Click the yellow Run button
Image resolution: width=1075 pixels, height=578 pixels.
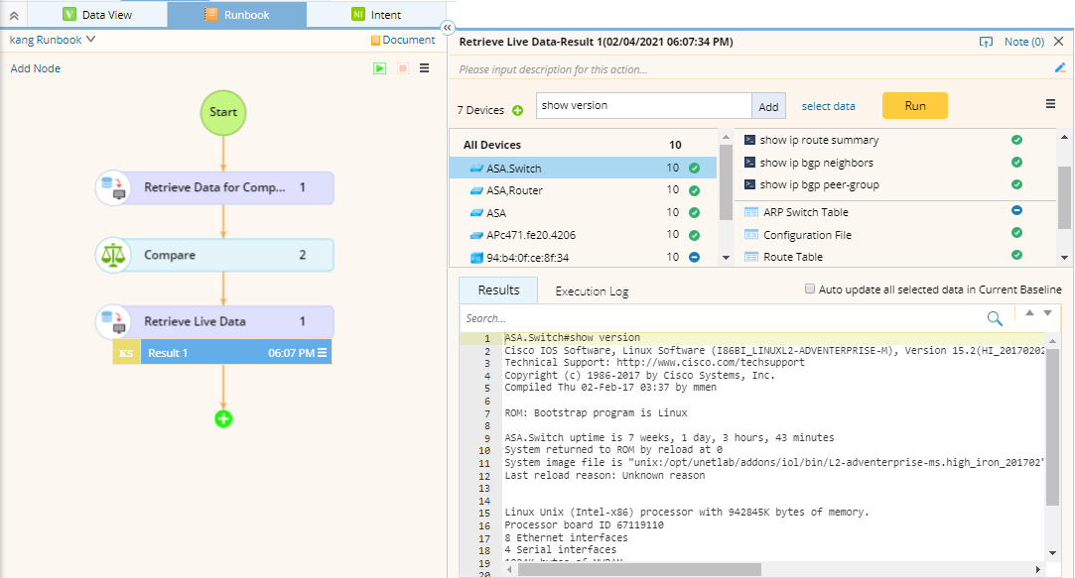pos(914,106)
